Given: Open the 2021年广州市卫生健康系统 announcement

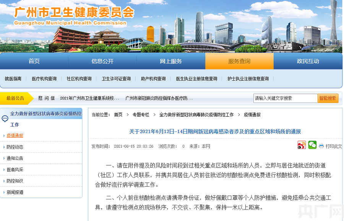Looking at the screenshot, I should pyautogui.click(x=90, y=98).
